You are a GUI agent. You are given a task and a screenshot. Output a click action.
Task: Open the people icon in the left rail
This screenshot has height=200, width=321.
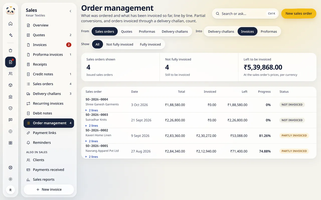(11, 74)
